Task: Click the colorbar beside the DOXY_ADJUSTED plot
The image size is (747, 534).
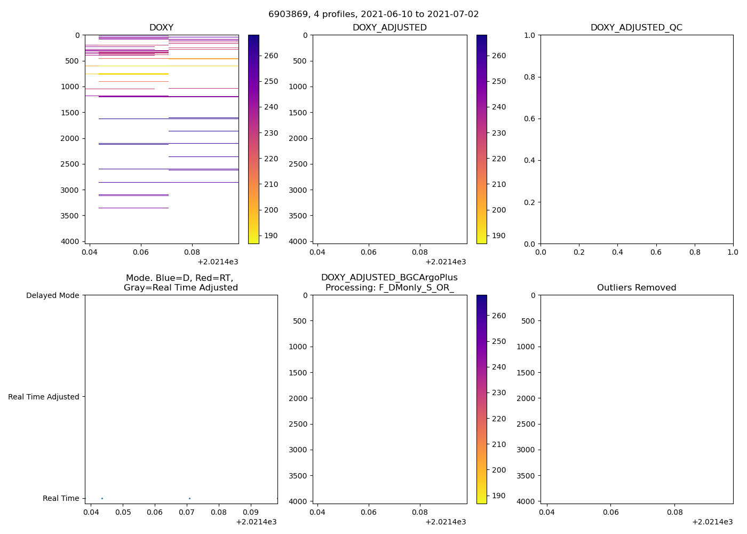Action: 481,139
